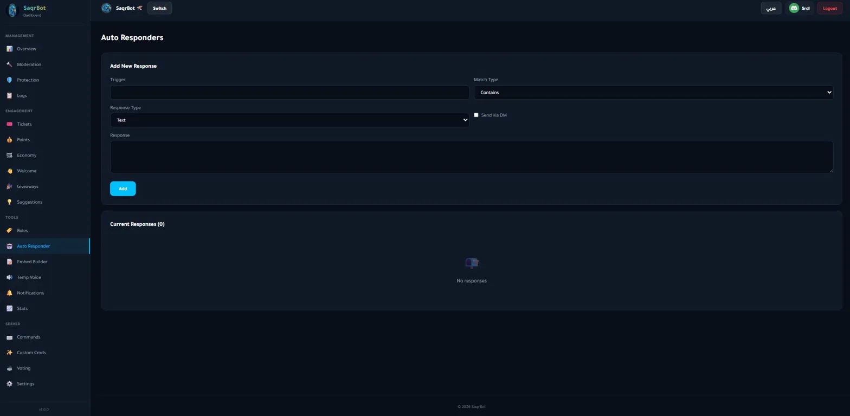The width and height of the screenshot is (850, 416).
Task: Click the Roles tag icon
Action: click(9, 231)
